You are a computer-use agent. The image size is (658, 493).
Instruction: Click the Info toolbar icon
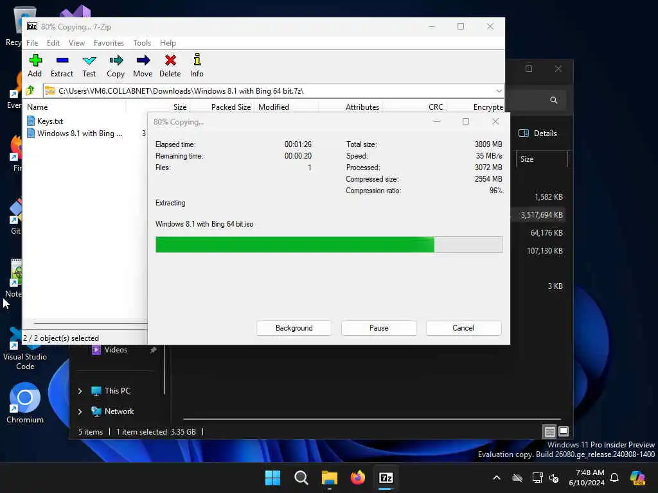(197, 65)
